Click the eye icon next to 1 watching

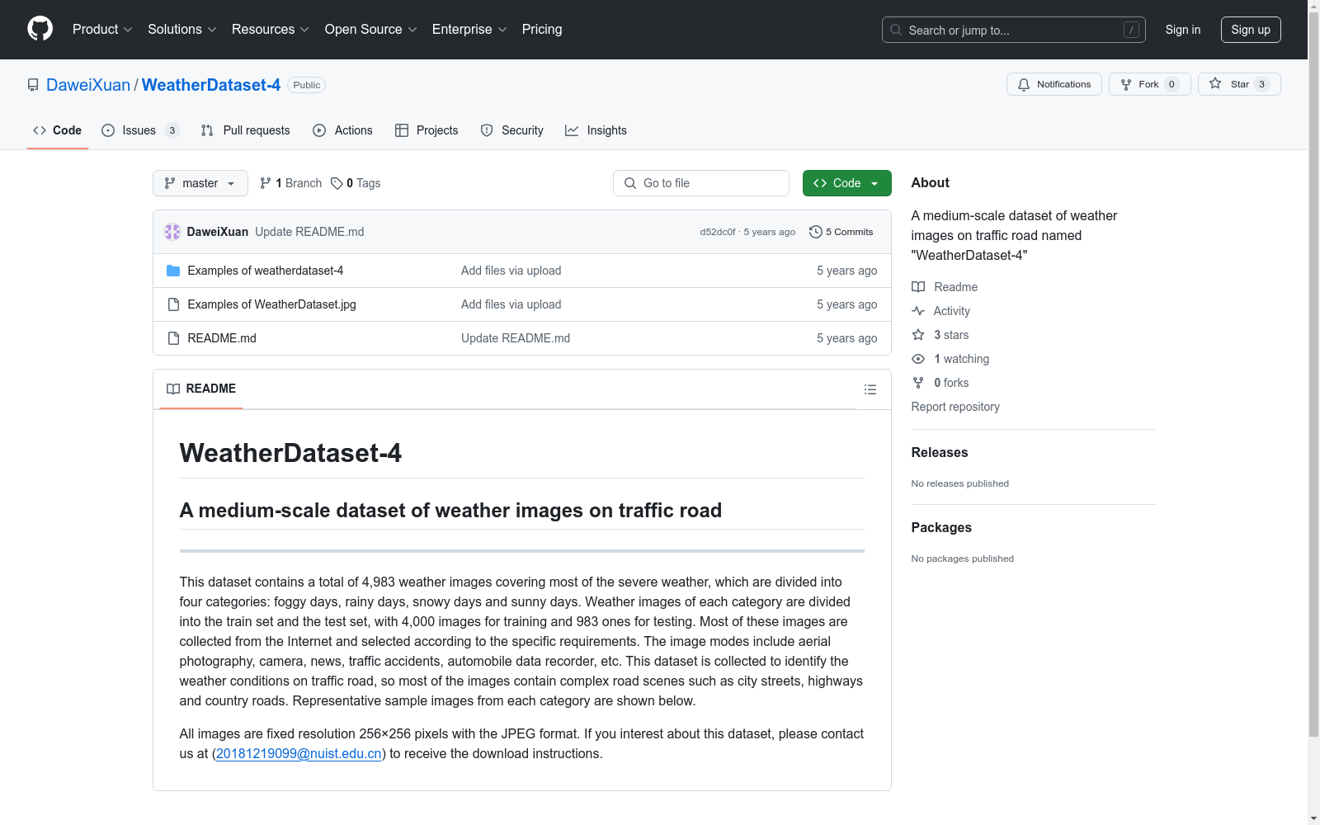(918, 359)
